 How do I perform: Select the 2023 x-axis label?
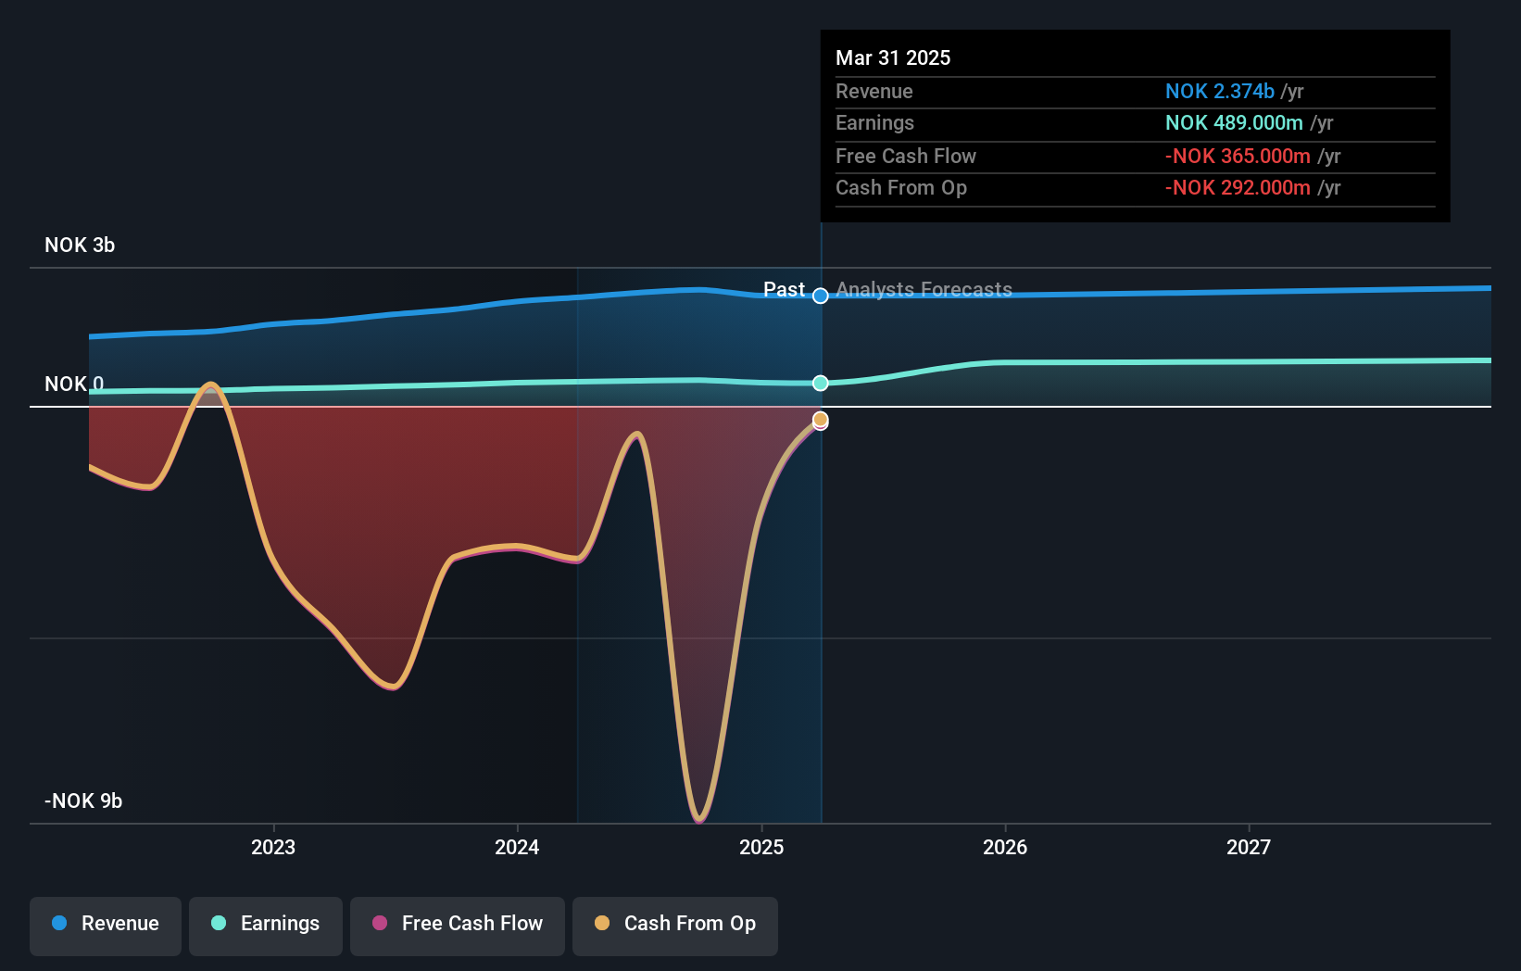273,847
